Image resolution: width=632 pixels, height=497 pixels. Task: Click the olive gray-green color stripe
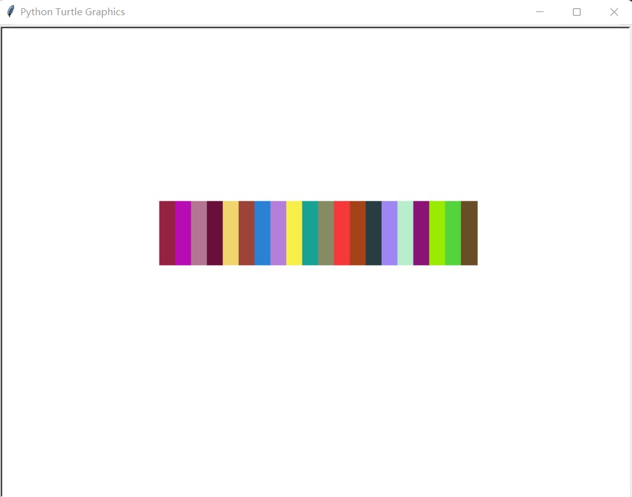click(326, 233)
